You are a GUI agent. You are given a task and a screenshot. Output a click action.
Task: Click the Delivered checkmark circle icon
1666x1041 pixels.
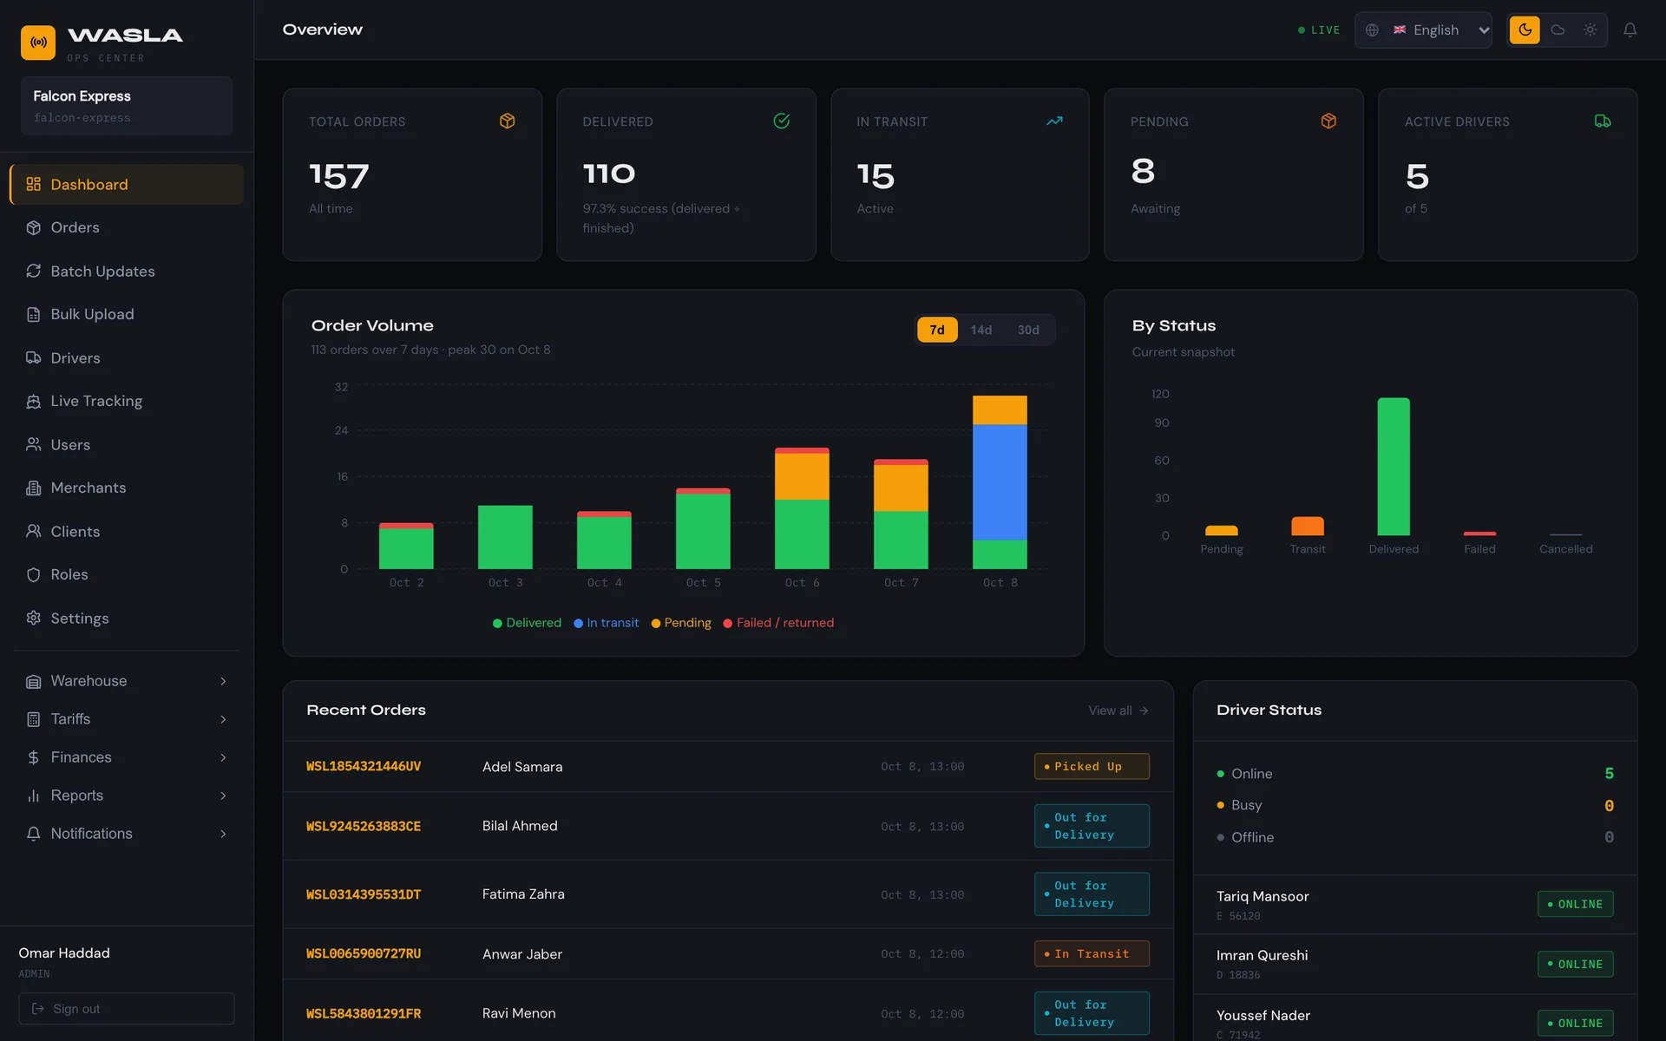[781, 121]
